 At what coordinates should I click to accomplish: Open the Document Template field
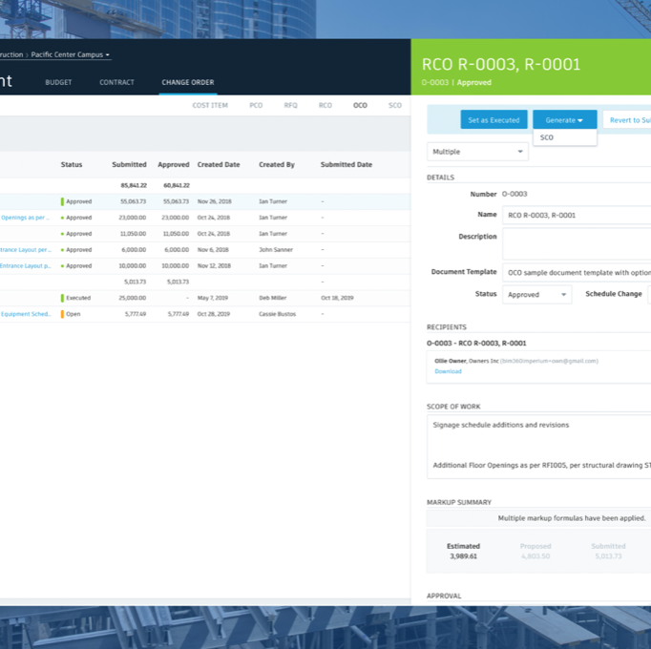(x=577, y=273)
